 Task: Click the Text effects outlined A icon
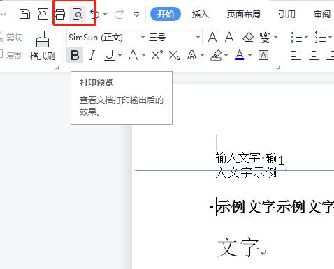(192, 55)
